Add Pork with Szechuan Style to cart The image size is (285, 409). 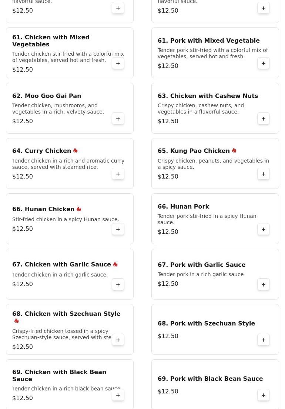click(264, 340)
